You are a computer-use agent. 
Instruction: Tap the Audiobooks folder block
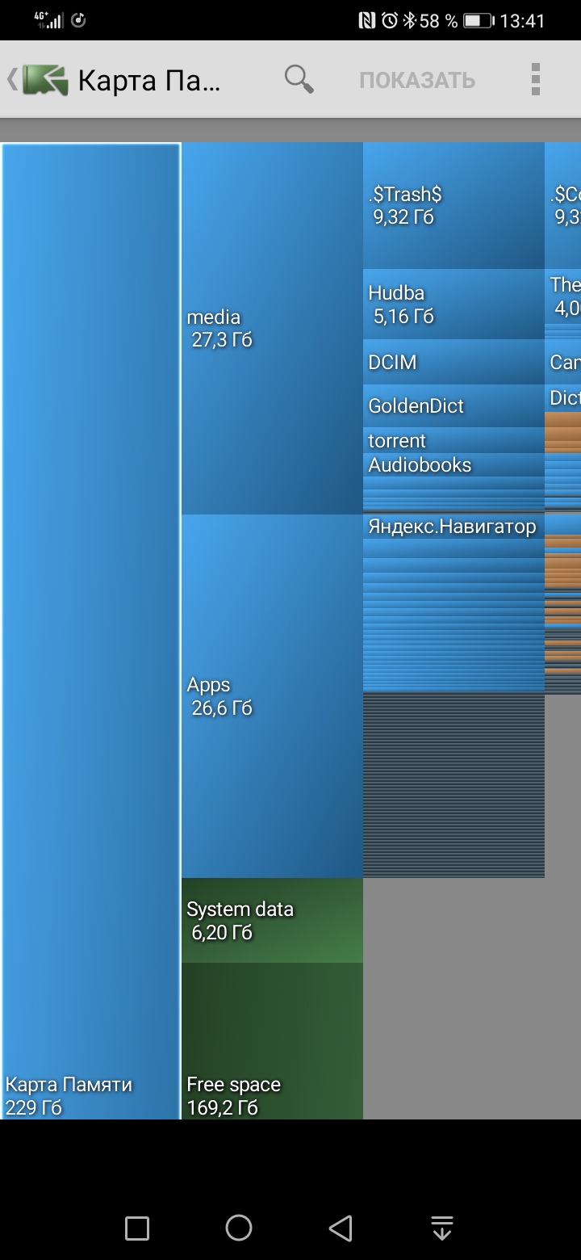click(453, 465)
